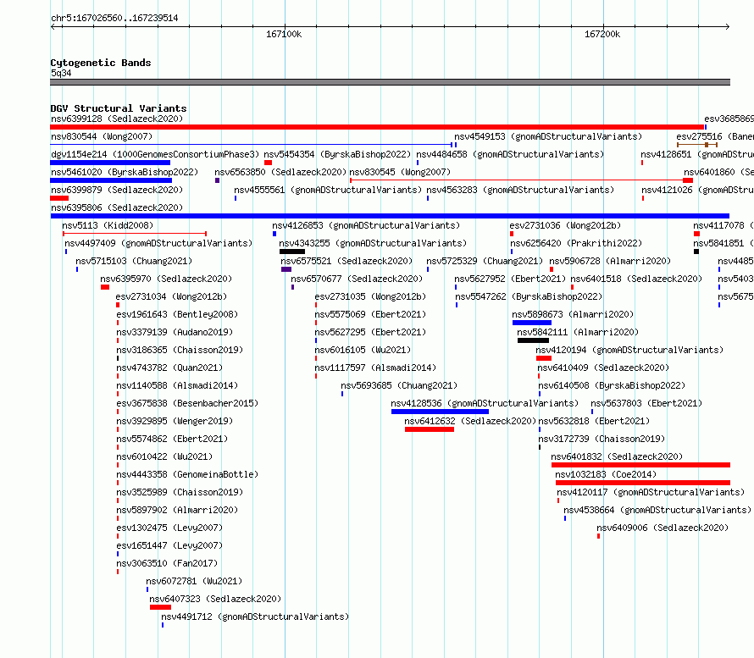
Task: Open label nsv5693685 (Chuang2021)
Action: click(x=399, y=385)
